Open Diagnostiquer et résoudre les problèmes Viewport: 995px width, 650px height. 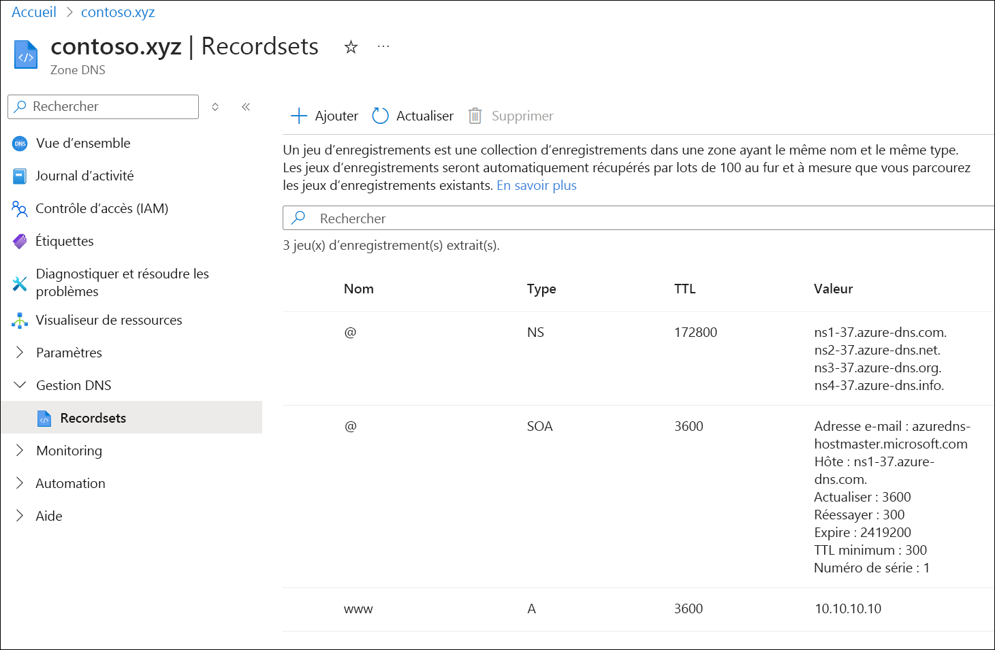pyautogui.click(x=122, y=282)
